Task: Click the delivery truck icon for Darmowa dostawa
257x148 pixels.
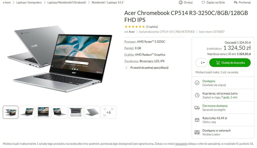Action: pyautogui.click(x=197, y=108)
